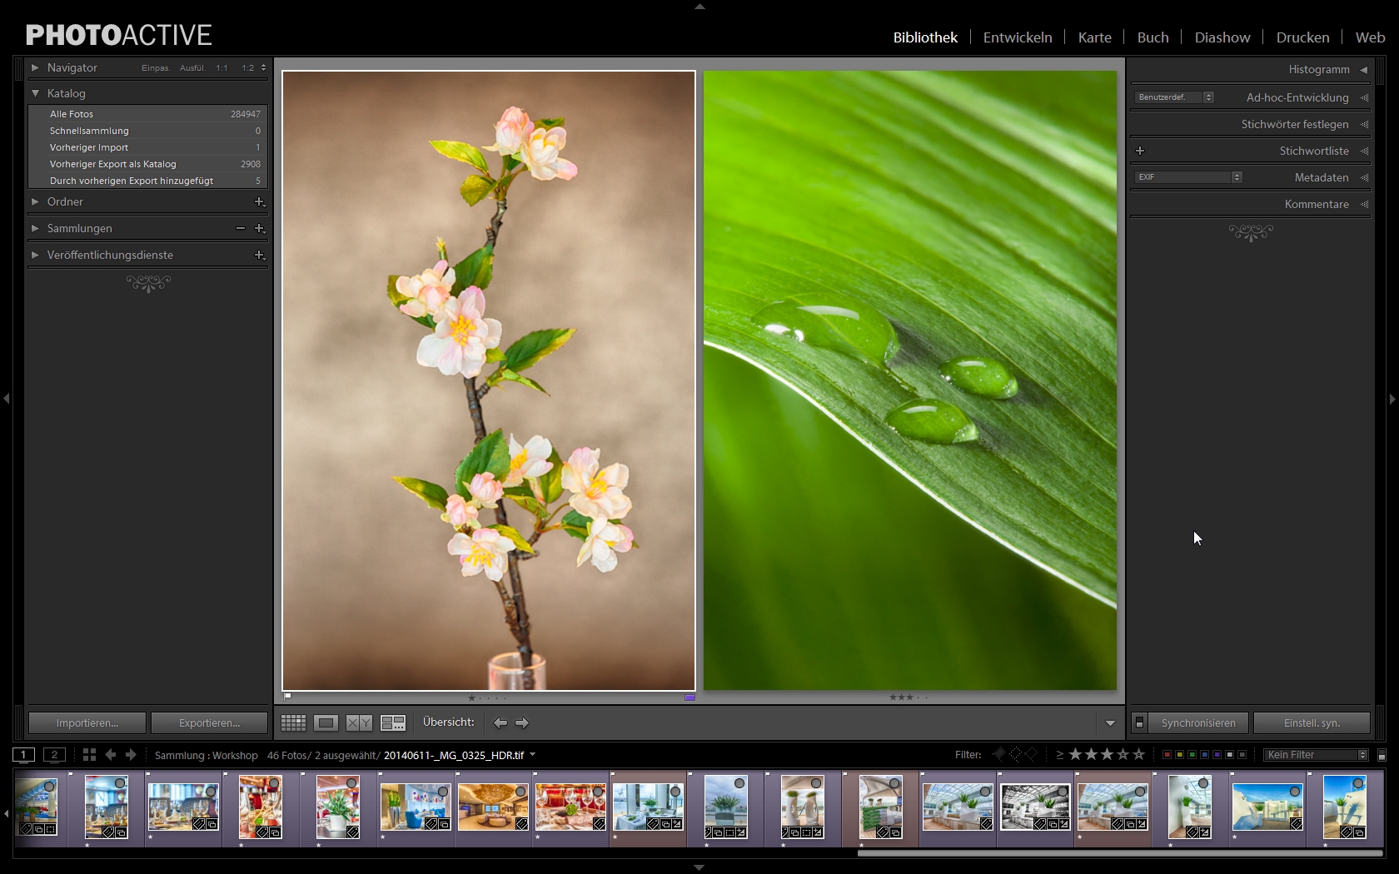Click the previous photo arrow beside Übersicht
The width and height of the screenshot is (1399, 874).
[500, 723]
